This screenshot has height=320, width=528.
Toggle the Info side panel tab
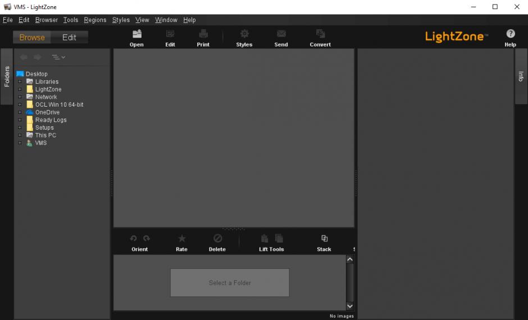coord(521,76)
